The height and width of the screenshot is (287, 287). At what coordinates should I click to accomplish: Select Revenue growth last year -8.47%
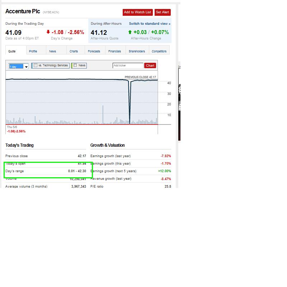click(166, 179)
